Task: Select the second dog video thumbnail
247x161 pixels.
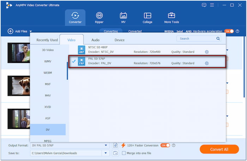Action: pos(19,86)
